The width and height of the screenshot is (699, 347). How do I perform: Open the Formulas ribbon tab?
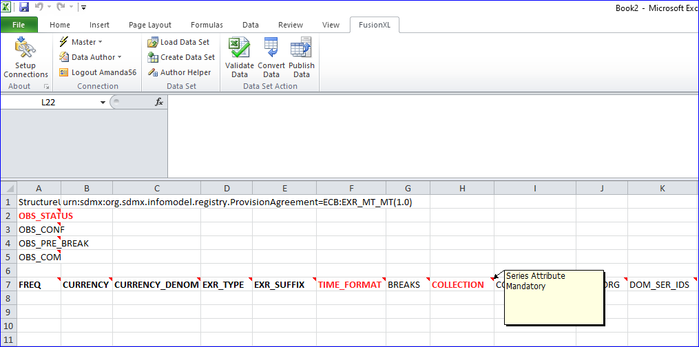point(207,25)
